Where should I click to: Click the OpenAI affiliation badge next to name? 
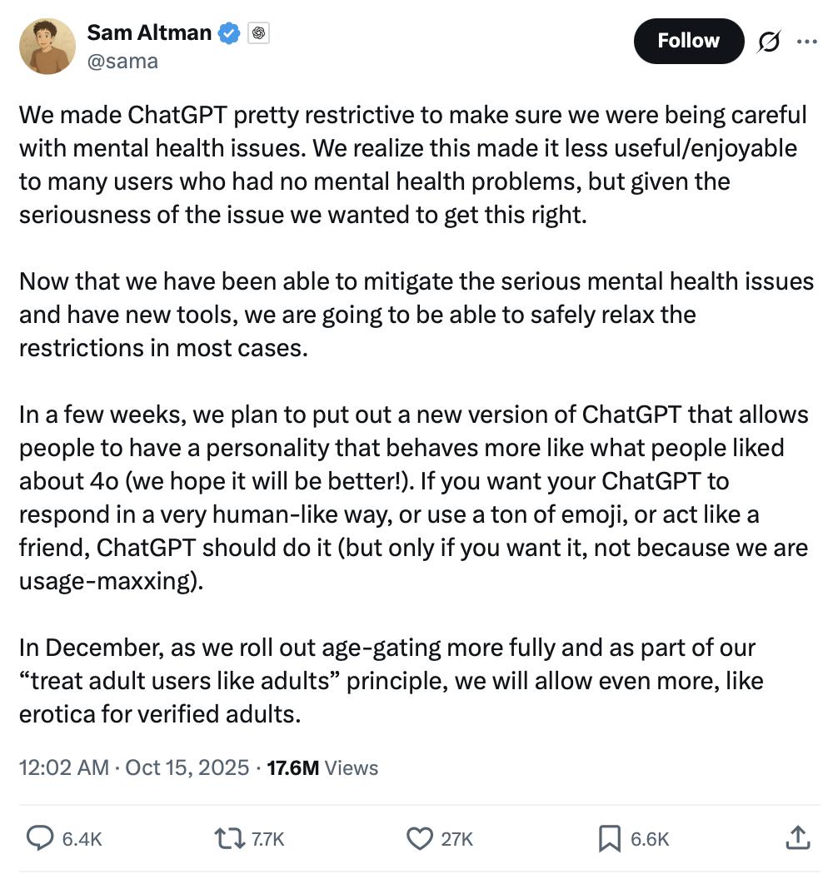tap(258, 33)
